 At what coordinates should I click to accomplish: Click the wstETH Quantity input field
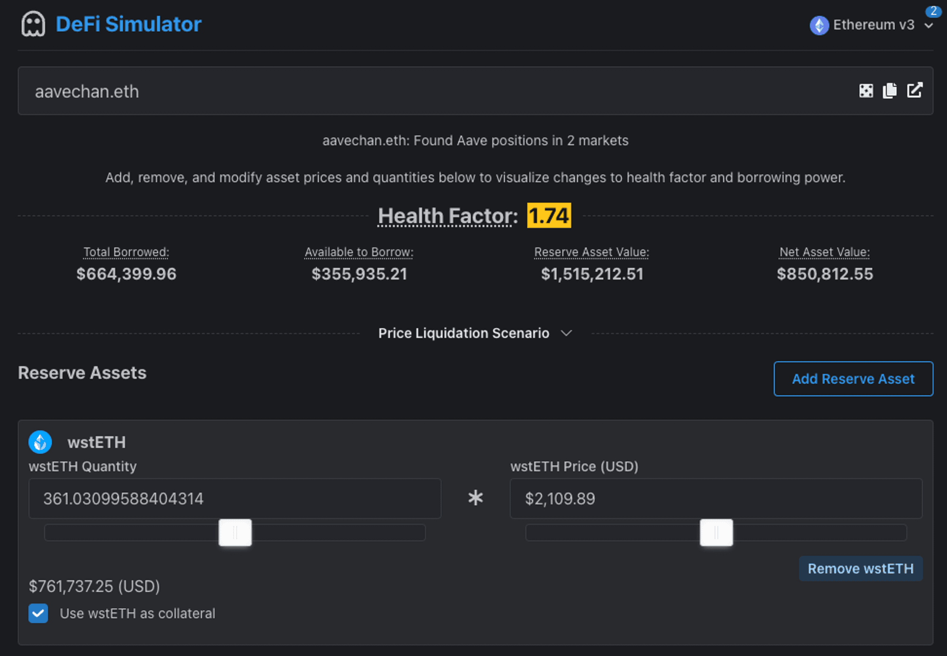point(235,499)
